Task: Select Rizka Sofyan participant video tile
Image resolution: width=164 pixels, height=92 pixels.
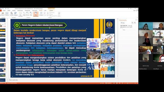Action: 146,58
